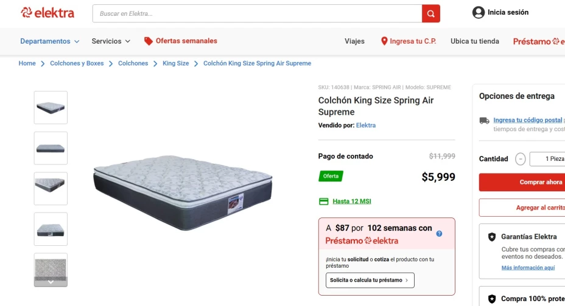Open the Hasta 12 MSI link
565x306 pixels.
point(351,201)
